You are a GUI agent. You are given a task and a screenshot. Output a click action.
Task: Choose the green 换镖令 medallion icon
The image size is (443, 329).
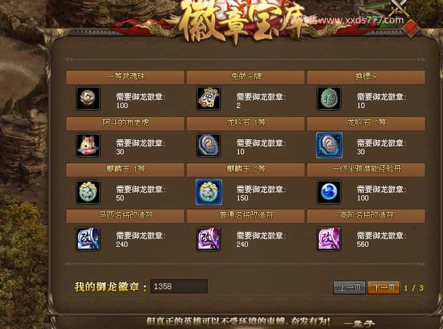click(x=329, y=98)
